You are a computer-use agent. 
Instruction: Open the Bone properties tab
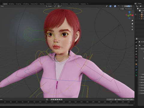coord(136,75)
